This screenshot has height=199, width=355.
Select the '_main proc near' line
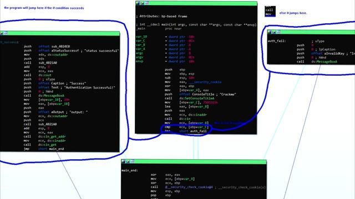tap(159, 29)
